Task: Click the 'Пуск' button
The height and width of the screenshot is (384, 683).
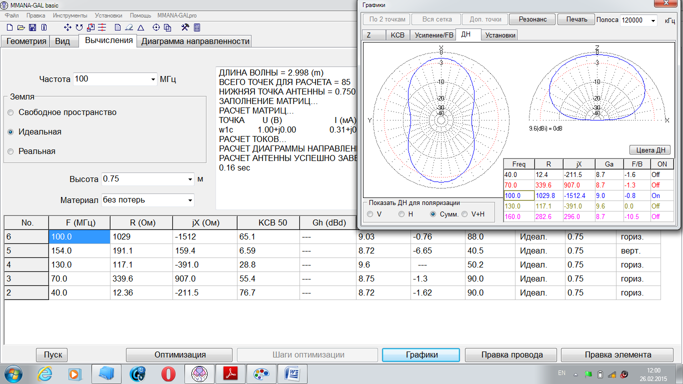Action: [52, 354]
